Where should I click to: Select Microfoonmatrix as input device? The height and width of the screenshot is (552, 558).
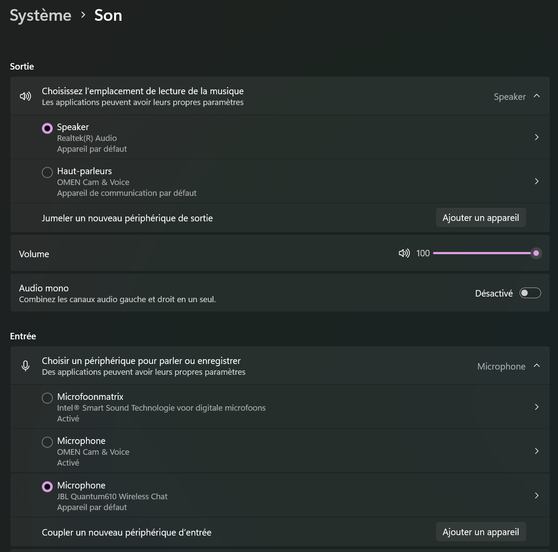[47, 398]
